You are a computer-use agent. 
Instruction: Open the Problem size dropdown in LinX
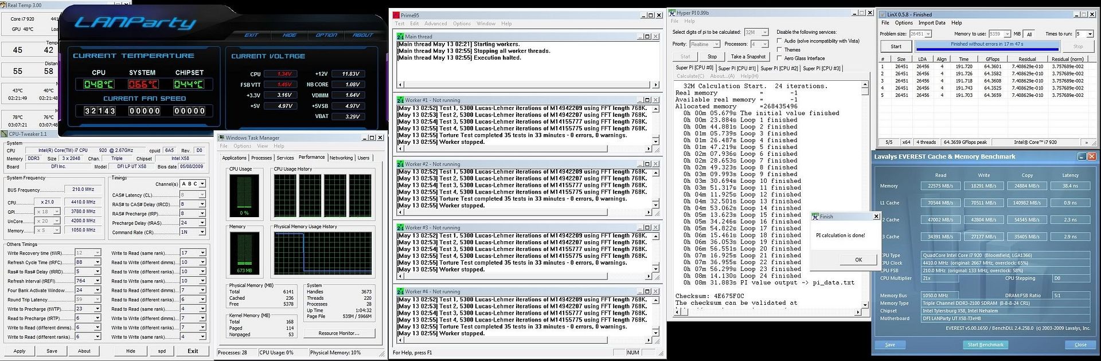(928, 34)
